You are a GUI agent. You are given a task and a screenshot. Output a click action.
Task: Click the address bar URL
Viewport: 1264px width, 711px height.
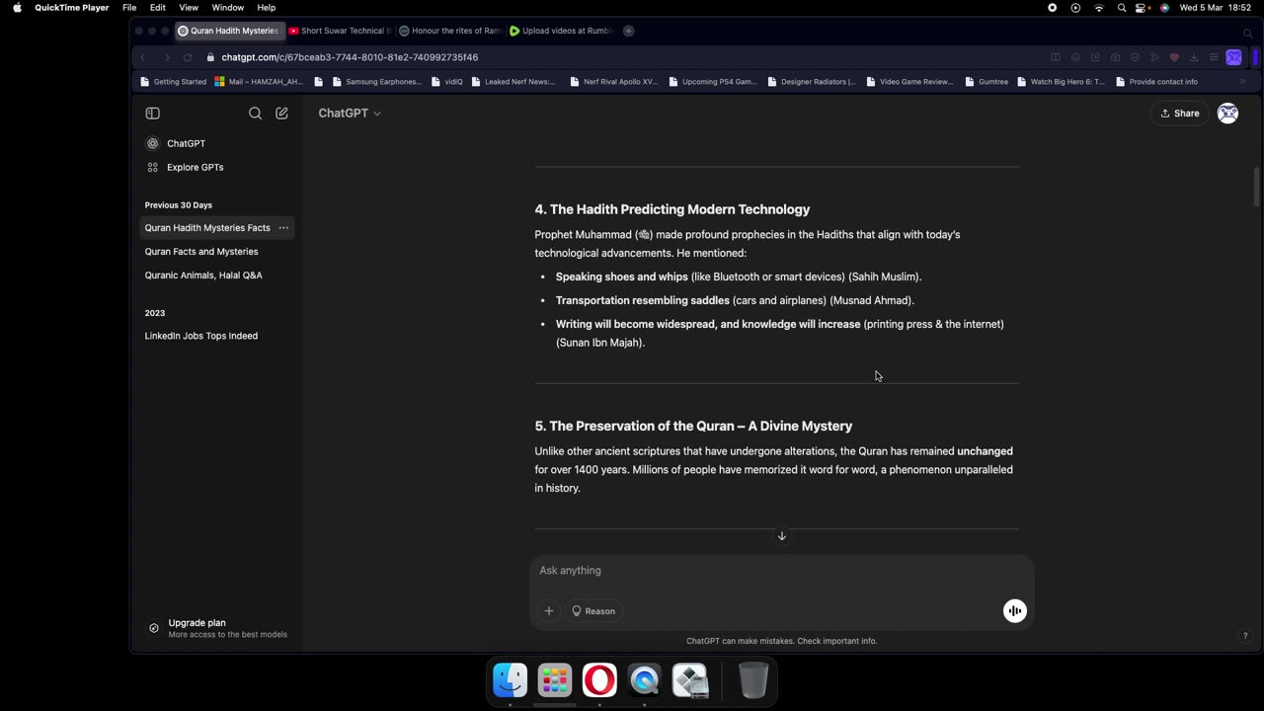point(350,57)
